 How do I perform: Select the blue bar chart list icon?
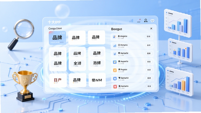[115, 46]
